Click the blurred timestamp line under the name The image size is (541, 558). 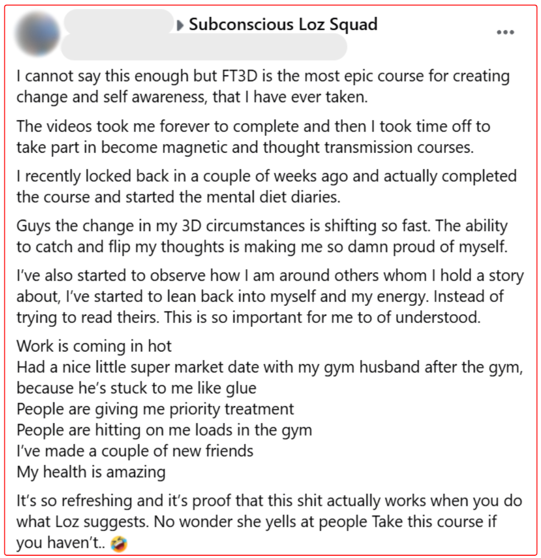(203, 47)
